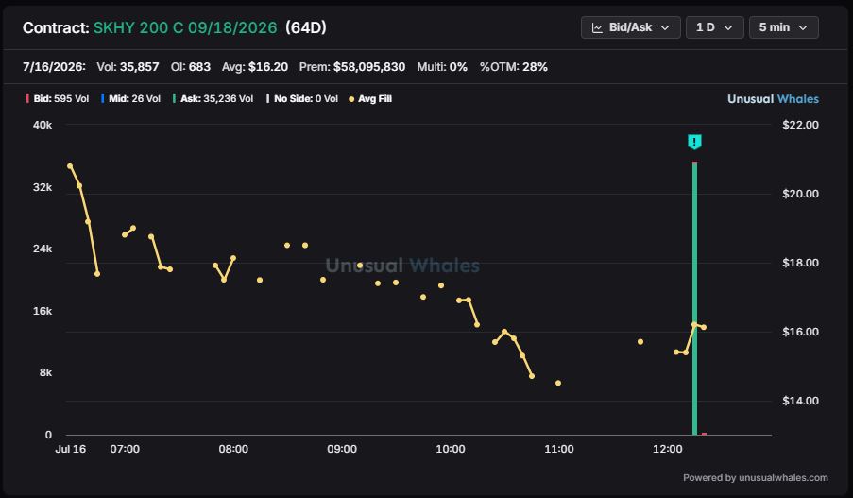Viewport: 853px width, 498px height.
Task: Click the Avg Fill legend label
Action: [x=375, y=99]
